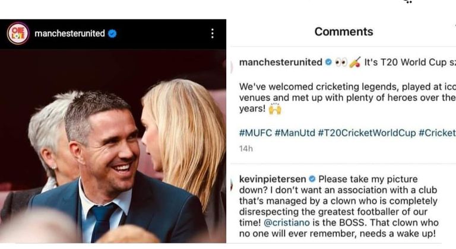Click the Comments header title

coord(344,31)
